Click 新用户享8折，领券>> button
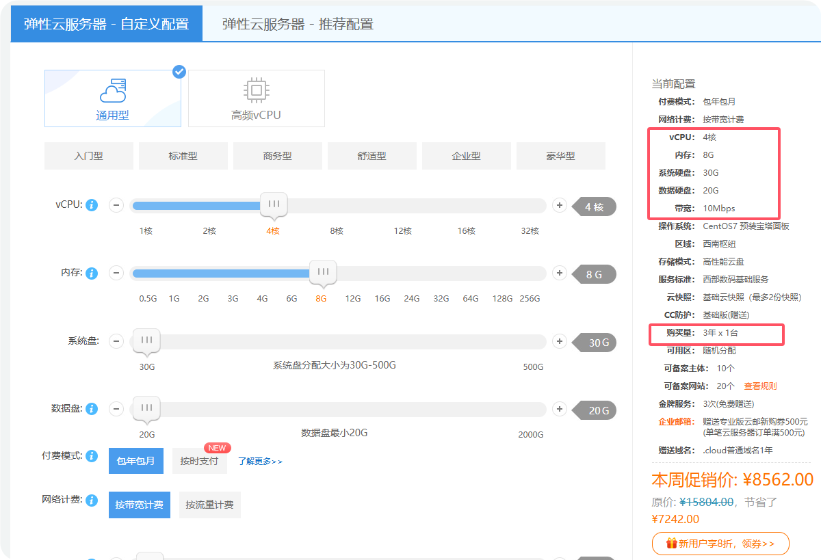 720,544
